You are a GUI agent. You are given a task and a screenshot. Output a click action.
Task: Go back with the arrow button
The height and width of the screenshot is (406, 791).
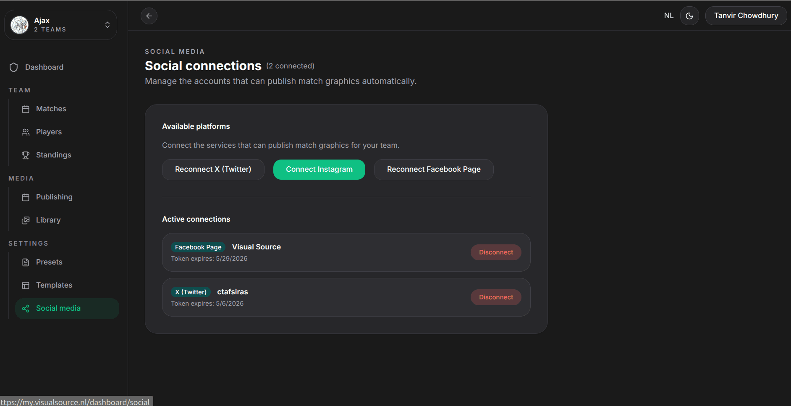click(149, 16)
